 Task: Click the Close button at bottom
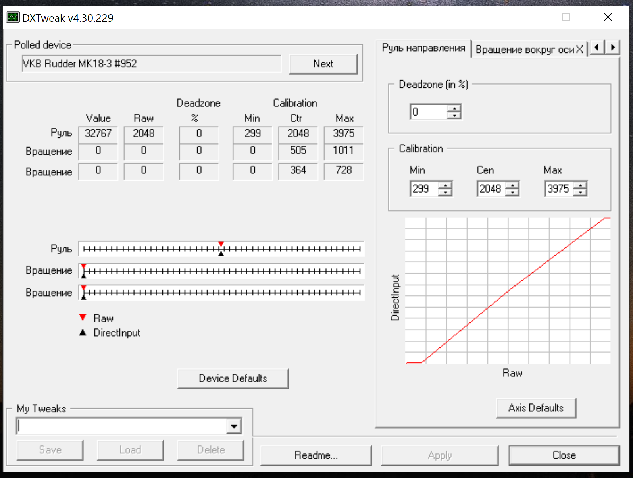(x=564, y=455)
